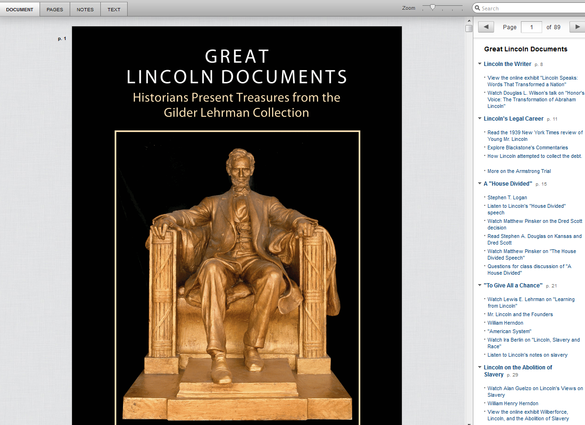Collapse the Lincoln's Legal Career section
Screen dimensions: 585x425
pos(479,119)
